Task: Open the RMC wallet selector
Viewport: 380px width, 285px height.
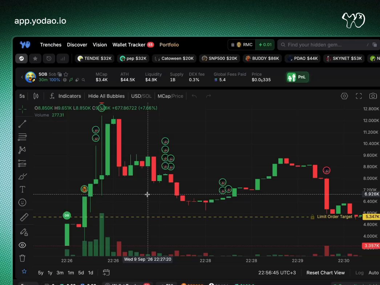Action: [x=242, y=45]
